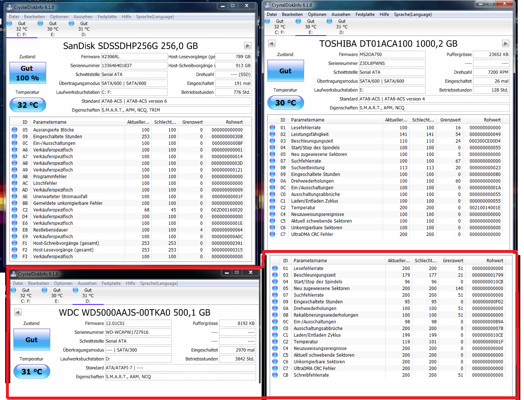The image size is (524, 400).
Task: Click status orb for Suchzeitleistung row
Action: [272, 167]
